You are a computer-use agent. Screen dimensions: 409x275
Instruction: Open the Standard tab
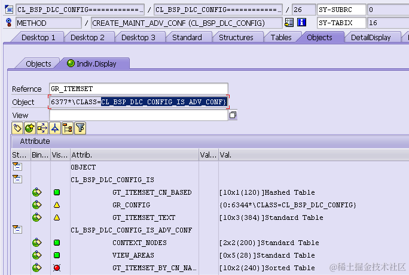point(187,37)
